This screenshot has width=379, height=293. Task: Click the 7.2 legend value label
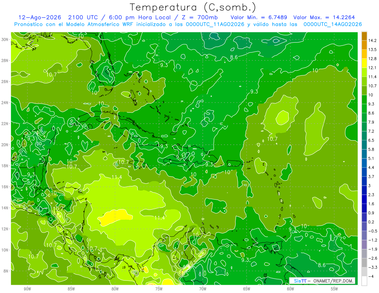click(x=371, y=131)
